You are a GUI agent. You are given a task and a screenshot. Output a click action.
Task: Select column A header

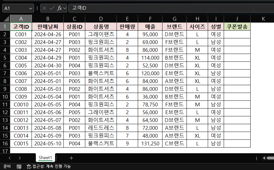click(21, 18)
